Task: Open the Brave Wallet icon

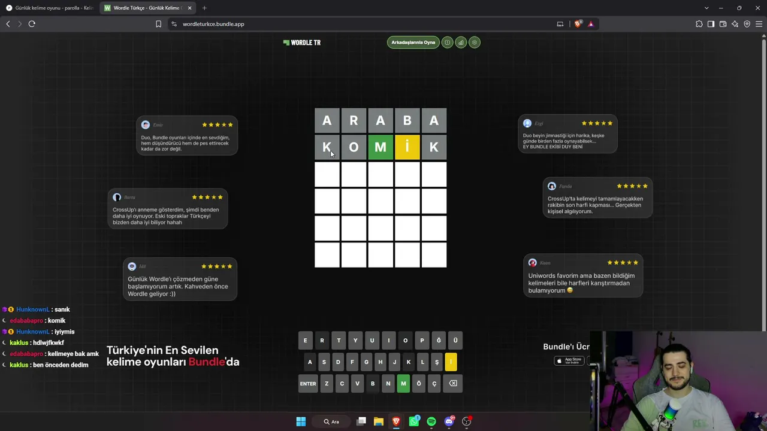Action: (723, 24)
